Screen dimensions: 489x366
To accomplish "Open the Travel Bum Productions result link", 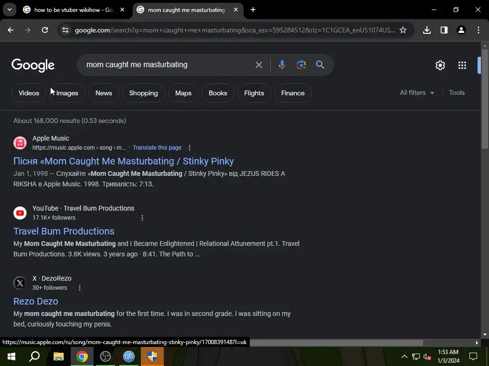I will click(64, 231).
